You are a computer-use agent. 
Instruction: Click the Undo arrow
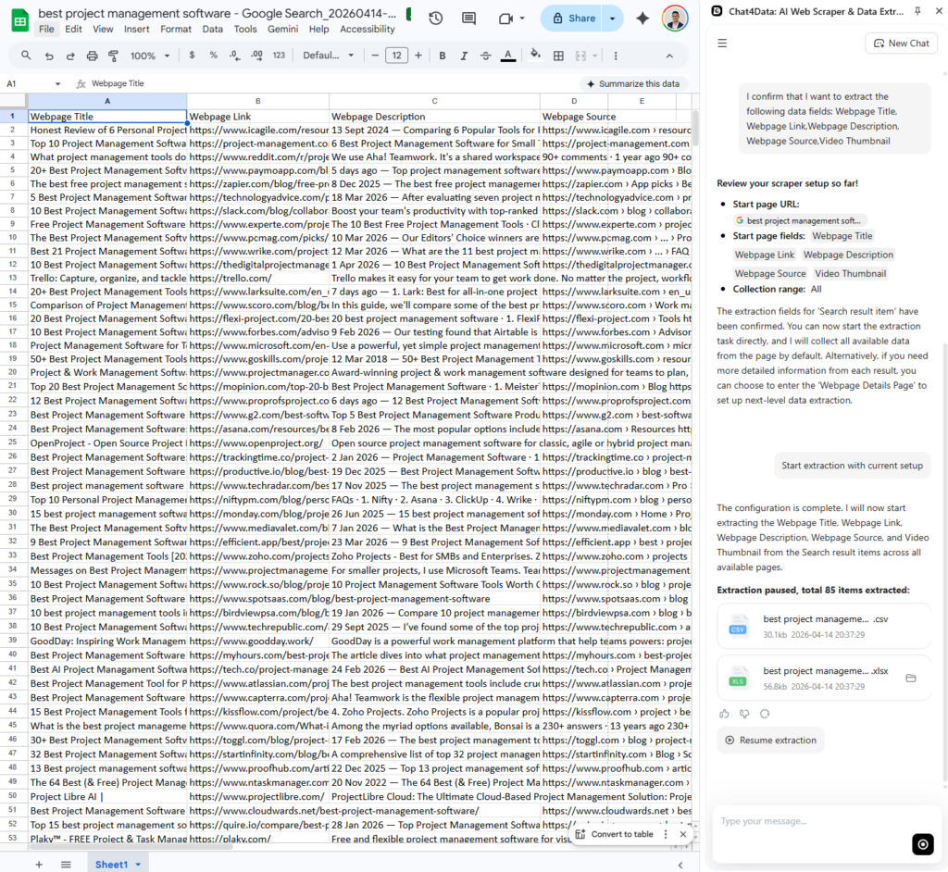click(x=49, y=56)
